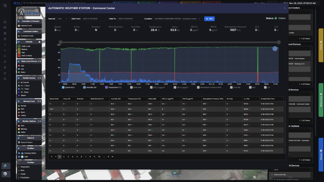
Task: Toggle the Water Level Devices checkbox
Action: [19, 61]
